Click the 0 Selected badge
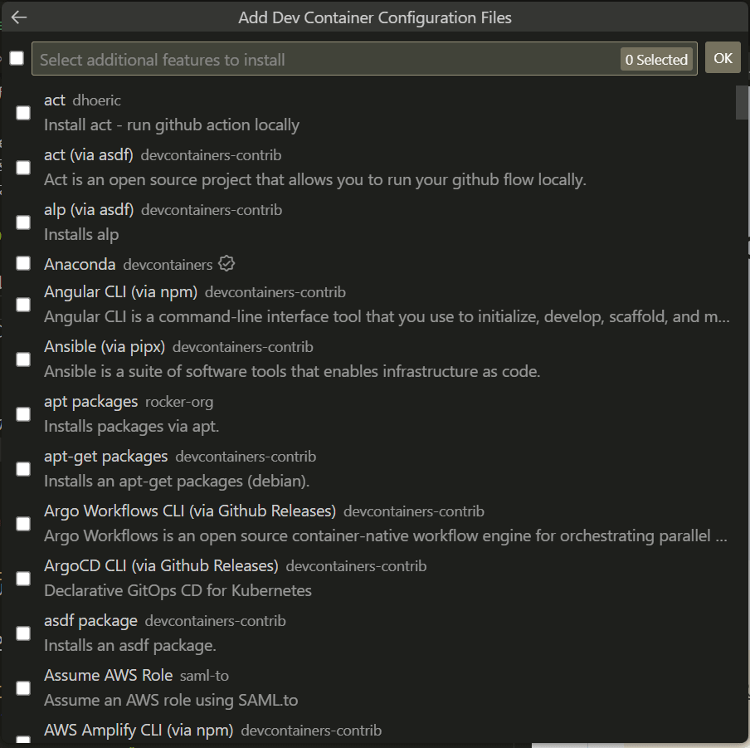 tap(656, 60)
